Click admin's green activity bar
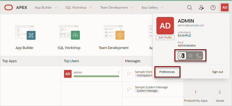 pos(96,76)
